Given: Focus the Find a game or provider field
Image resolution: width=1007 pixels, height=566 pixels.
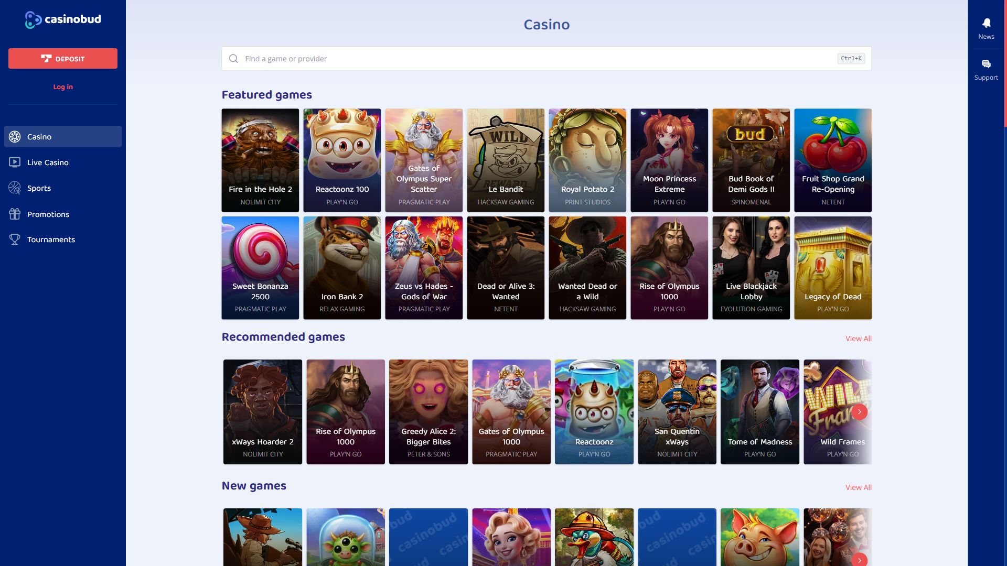Looking at the screenshot, I should [x=547, y=59].
